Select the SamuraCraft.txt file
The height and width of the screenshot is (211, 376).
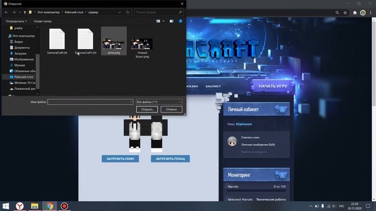coord(57,42)
